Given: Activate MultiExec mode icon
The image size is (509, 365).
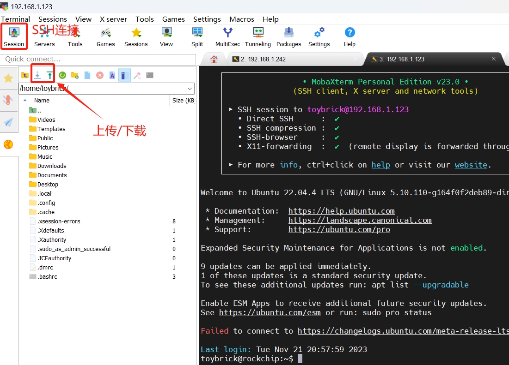Looking at the screenshot, I should pyautogui.click(x=227, y=36).
